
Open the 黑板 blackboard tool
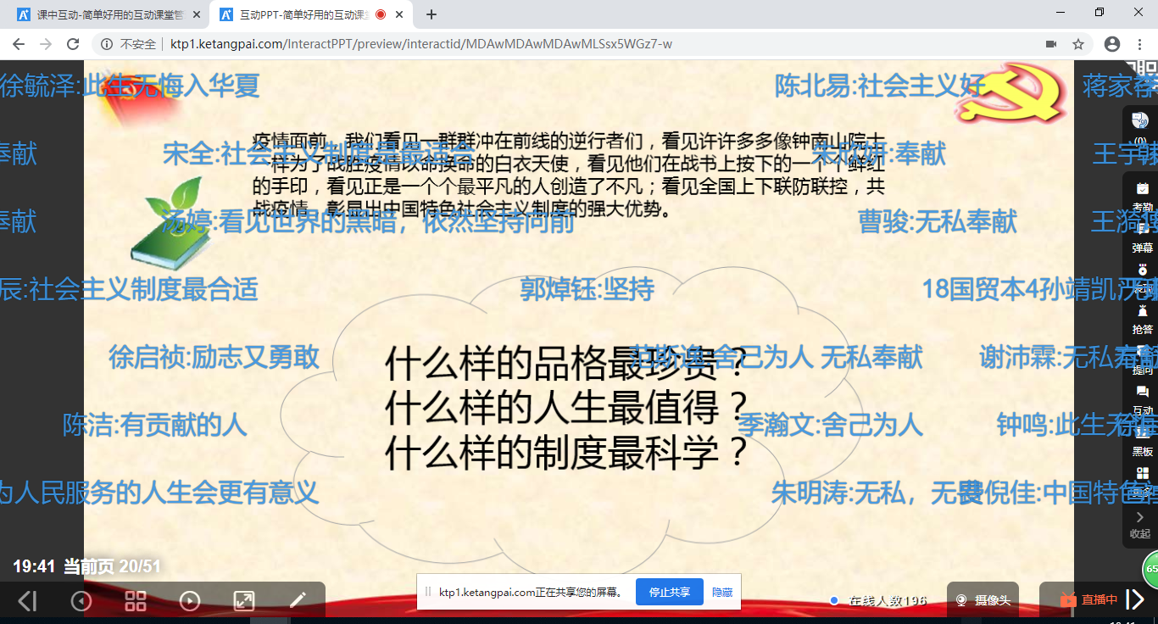[x=1142, y=441]
